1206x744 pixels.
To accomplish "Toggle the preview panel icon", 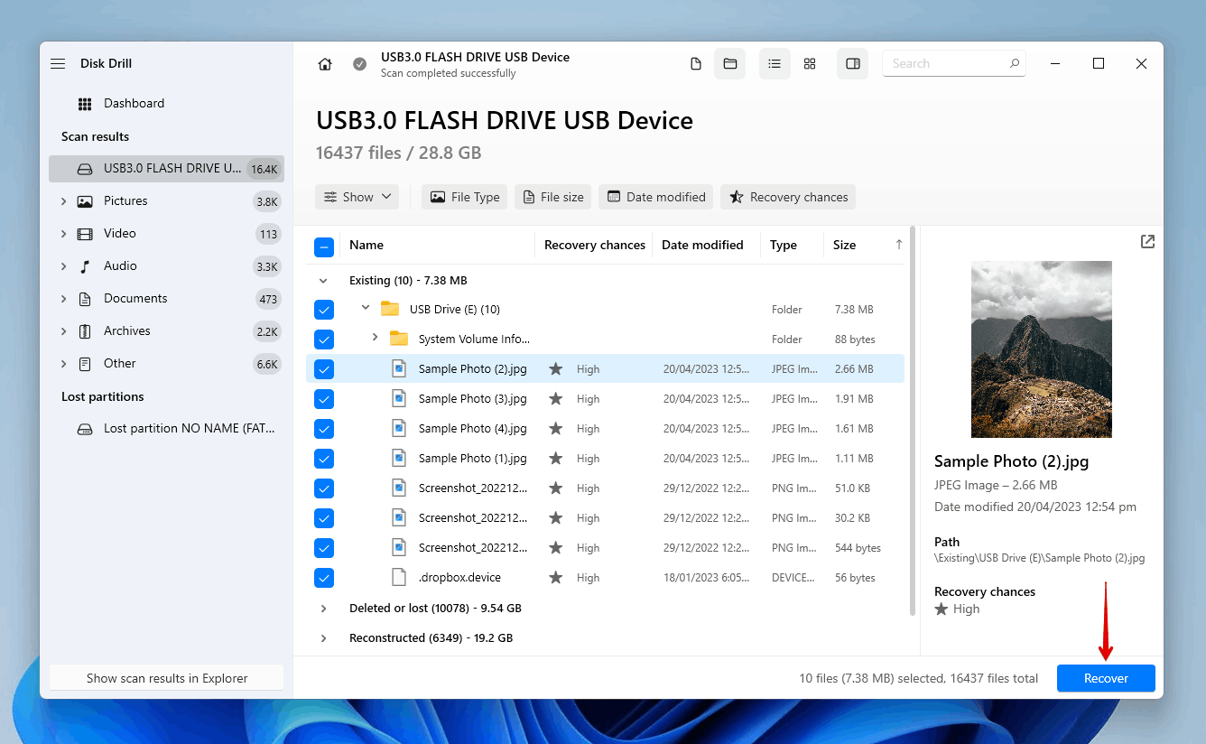I will [x=852, y=64].
